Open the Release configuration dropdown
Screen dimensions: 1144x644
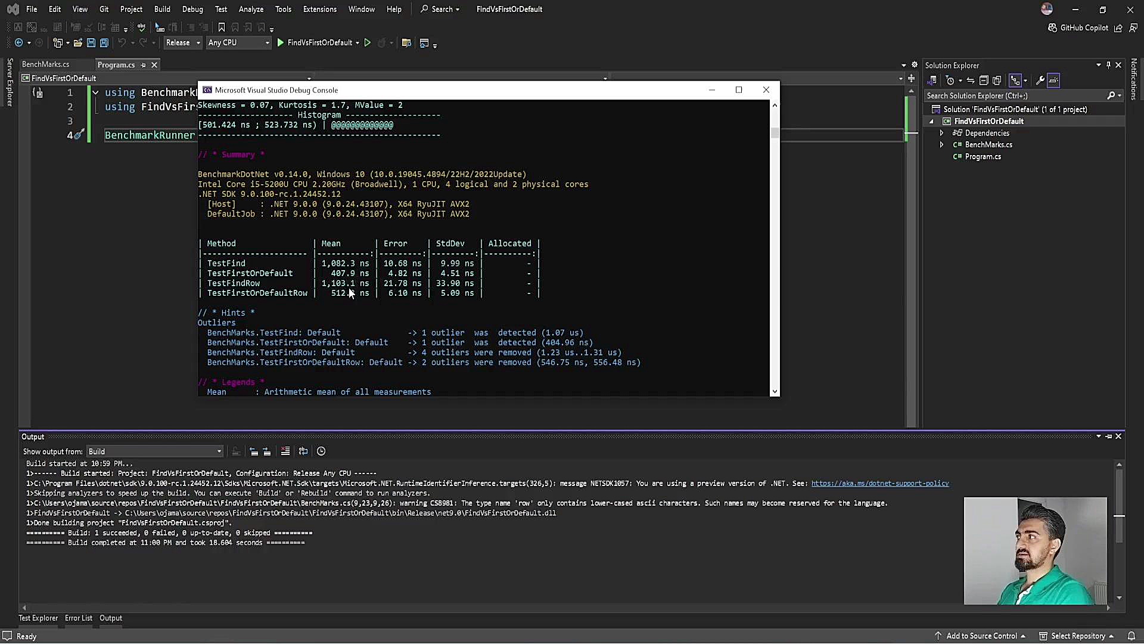(x=183, y=43)
